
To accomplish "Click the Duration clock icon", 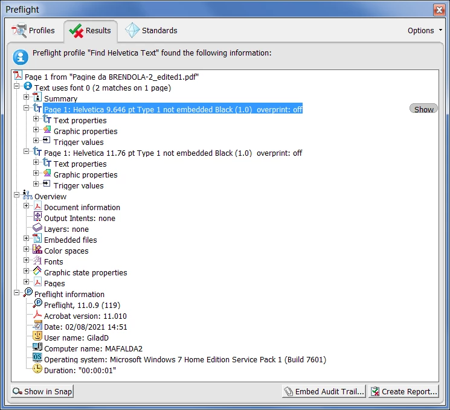I will [x=37, y=368].
